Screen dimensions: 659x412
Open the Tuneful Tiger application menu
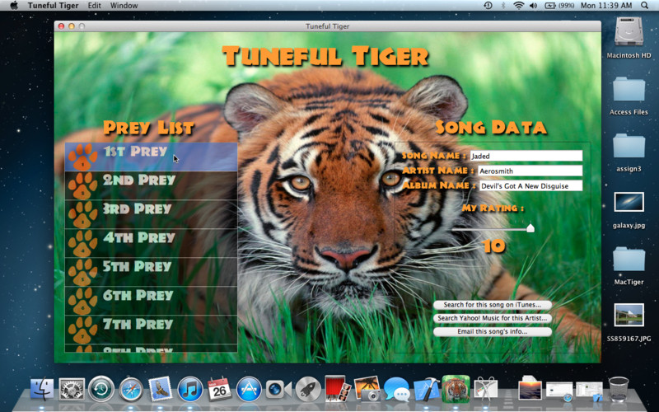[x=54, y=6]
